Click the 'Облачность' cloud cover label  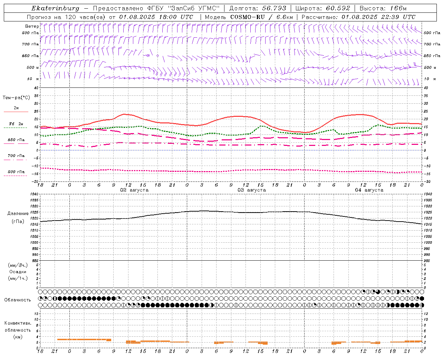click(x=18, y=300)
